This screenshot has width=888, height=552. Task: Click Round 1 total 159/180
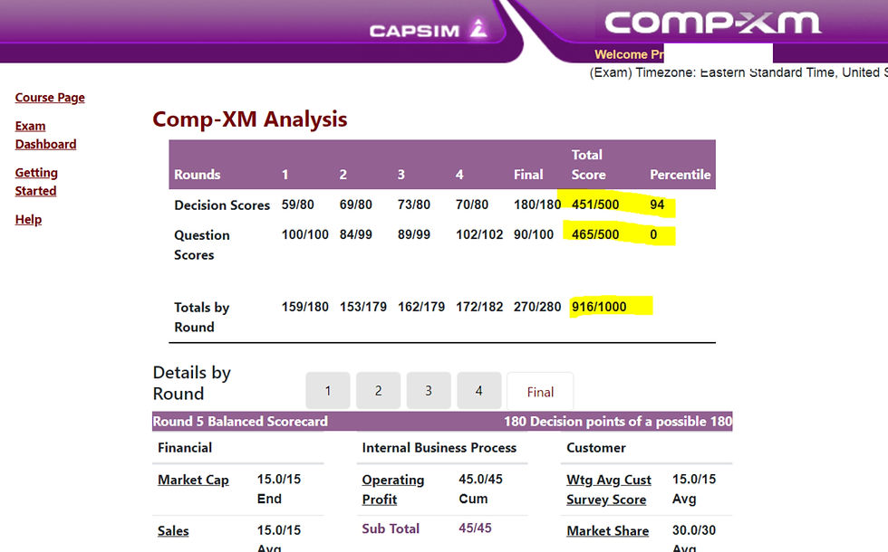point(305,307)
